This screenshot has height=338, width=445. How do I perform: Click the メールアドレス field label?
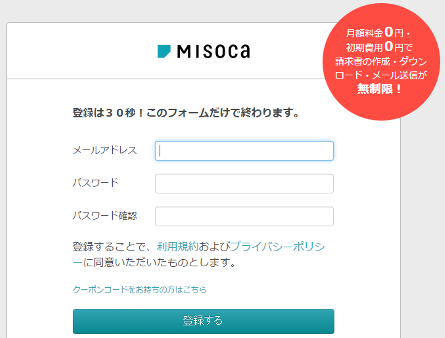pyautogui.click(x=105, y=150)
